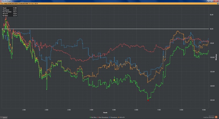Click the Winnings y-axis title

pos(216,57)
